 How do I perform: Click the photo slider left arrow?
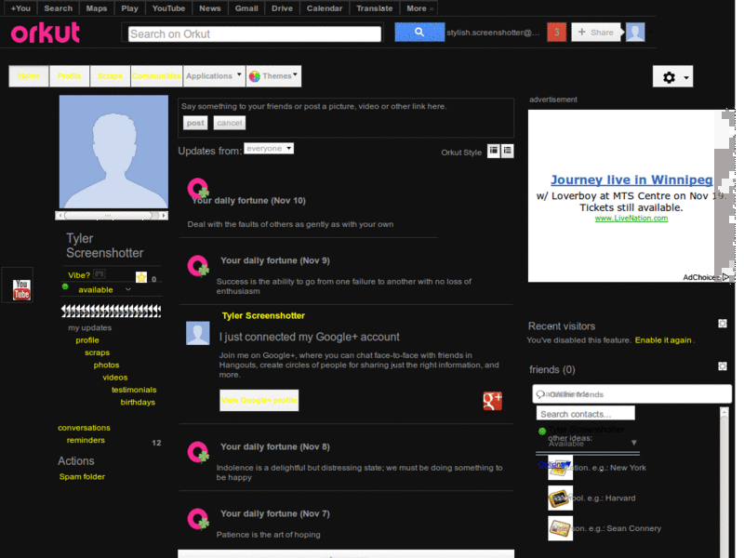tap(60, 216)
